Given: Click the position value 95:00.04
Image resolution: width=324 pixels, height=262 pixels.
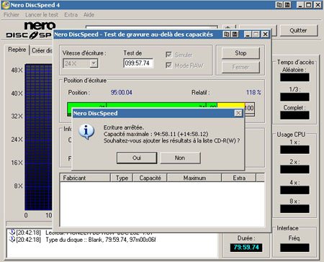Looking at the screenshot, I should [121, 92].
